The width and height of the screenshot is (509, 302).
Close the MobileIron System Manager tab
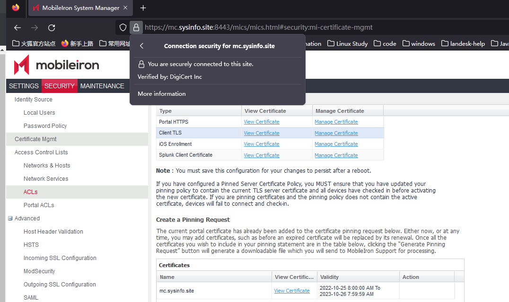(x=125, y=8)
